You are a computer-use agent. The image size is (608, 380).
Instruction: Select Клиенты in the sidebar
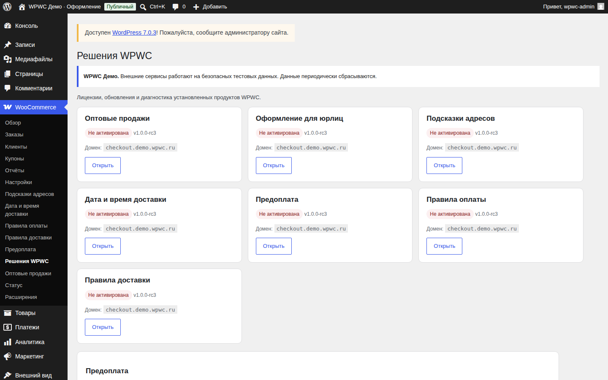(x=16, y=147)
